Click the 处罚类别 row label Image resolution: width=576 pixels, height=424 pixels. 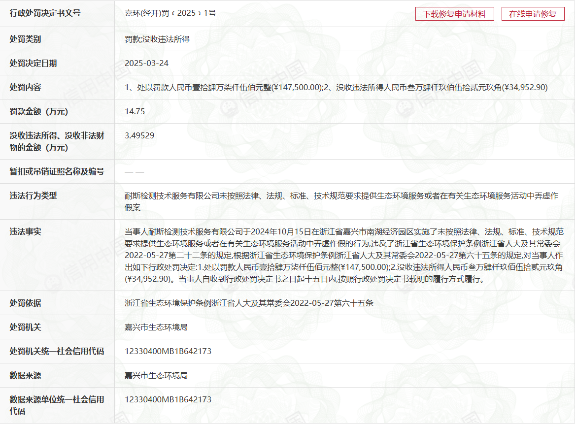pyautogui.click(x=26, y=39)
